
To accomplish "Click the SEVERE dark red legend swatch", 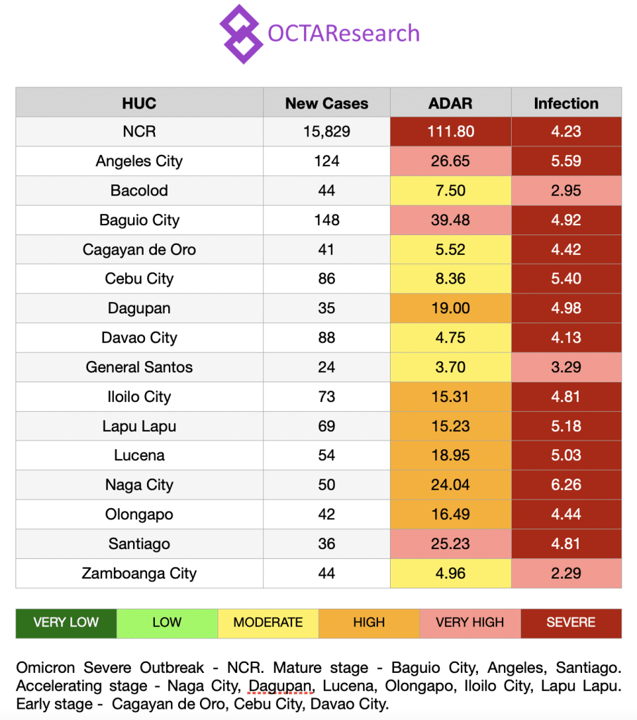I will 571,623.
